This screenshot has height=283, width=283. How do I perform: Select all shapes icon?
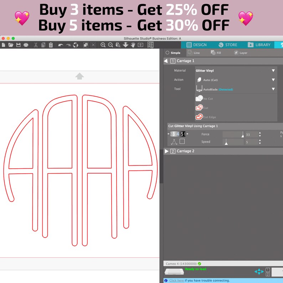tap(86, 45)
